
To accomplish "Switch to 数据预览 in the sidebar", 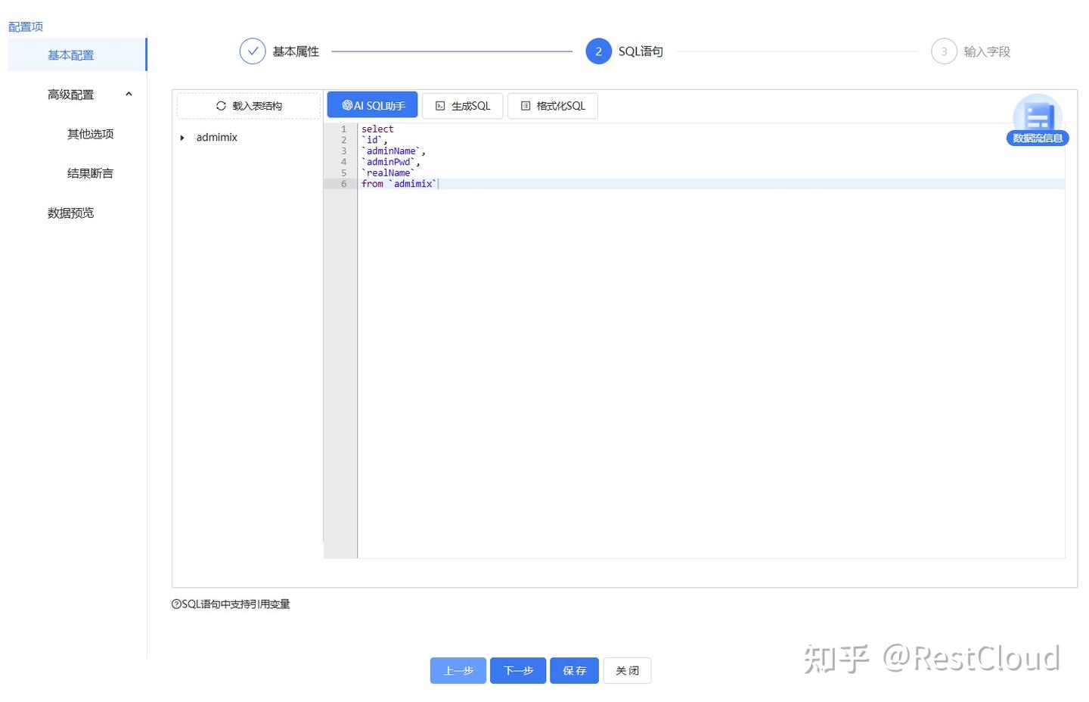I will point(70,213).
